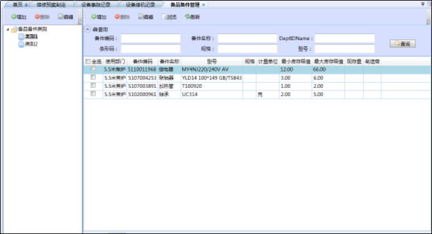Open the main toolbar overflow arrow at right edge

tap(428, 22)
